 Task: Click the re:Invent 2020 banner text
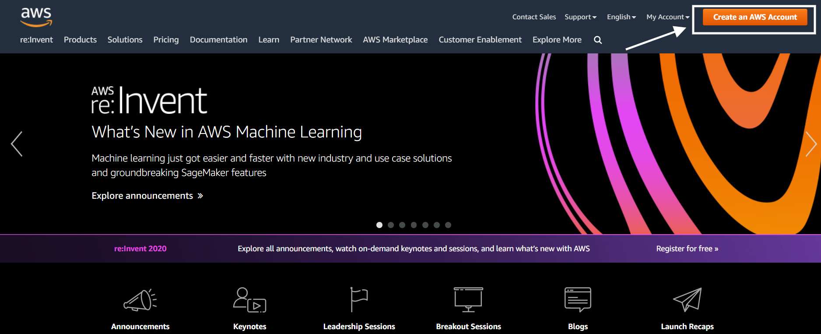point(140,249)
